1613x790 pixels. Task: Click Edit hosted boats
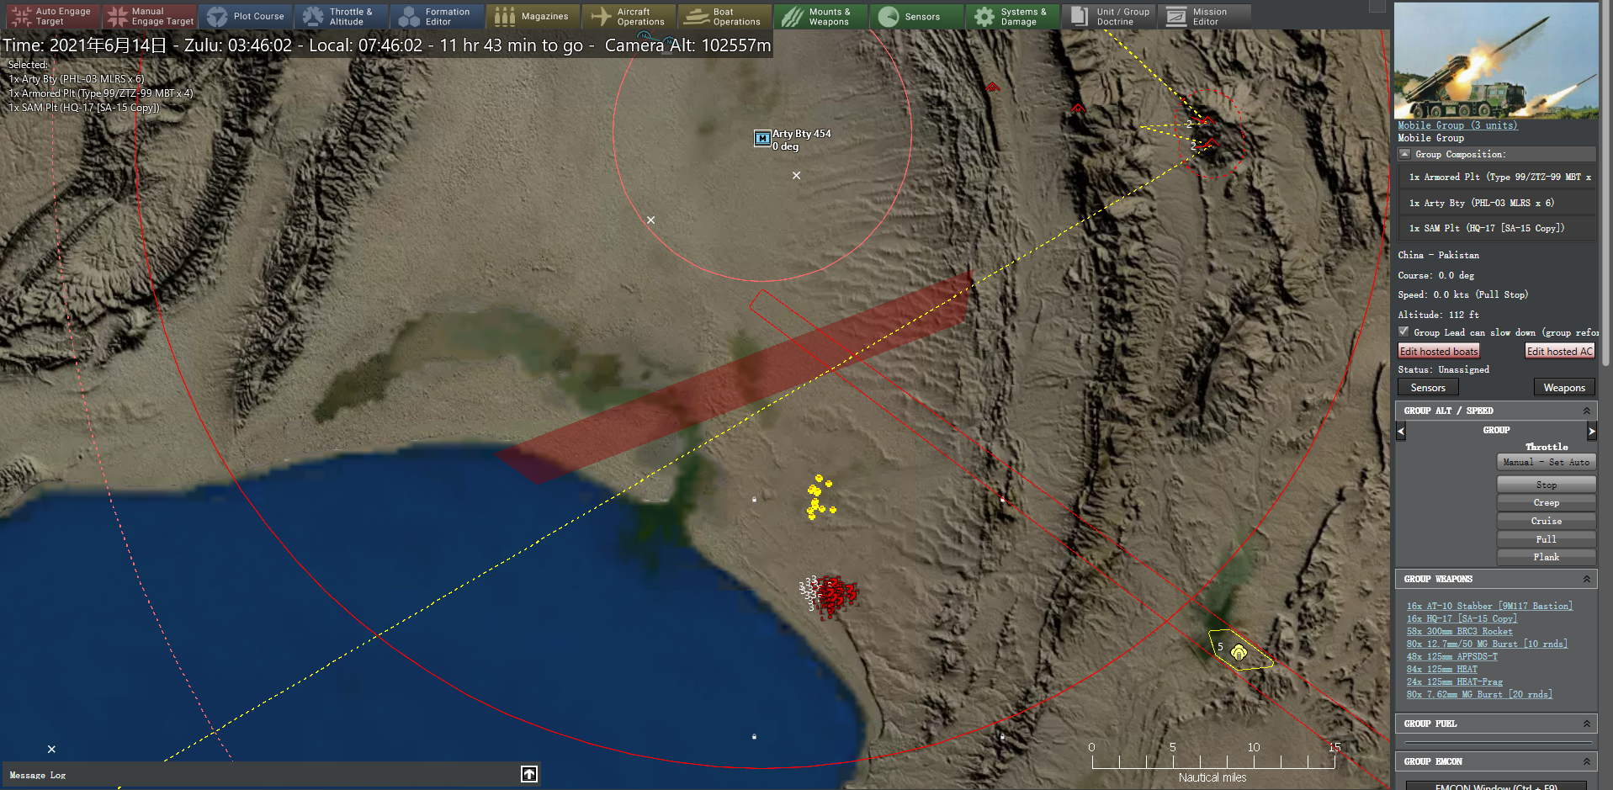(x=1439, y=352)
